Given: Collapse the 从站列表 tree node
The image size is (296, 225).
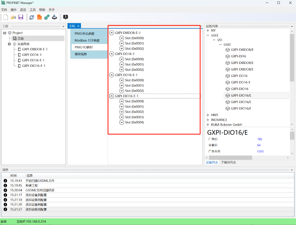Looking at the screenshot, I should click(9, 44).
